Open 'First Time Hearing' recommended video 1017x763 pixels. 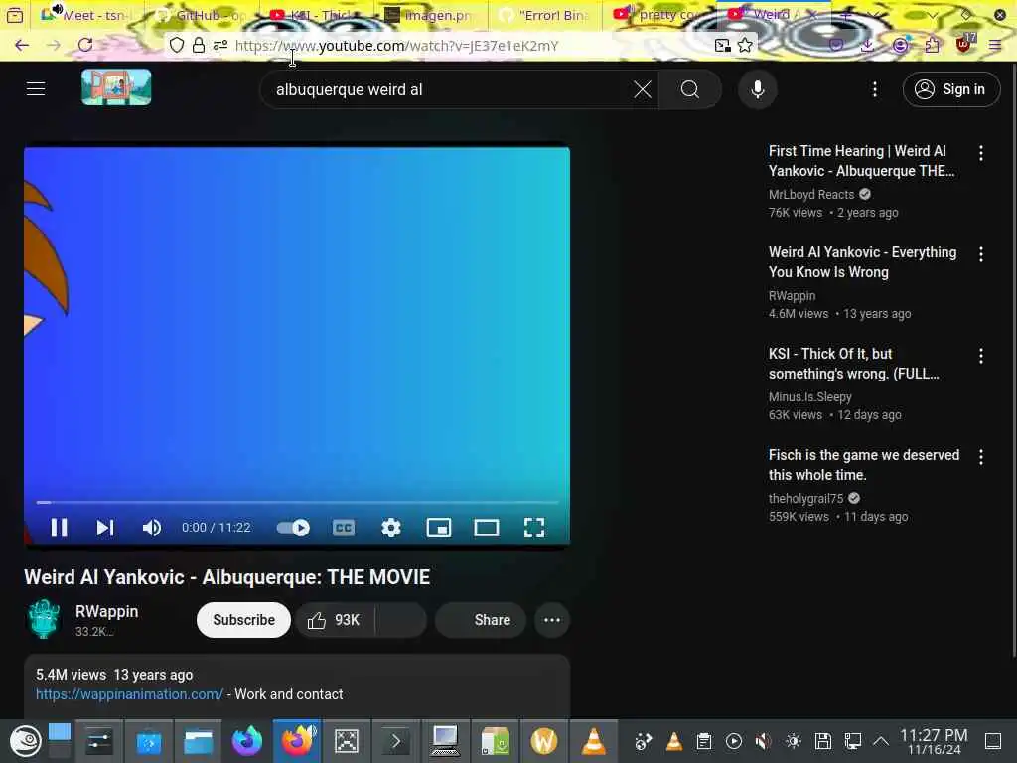click(861, 161)
